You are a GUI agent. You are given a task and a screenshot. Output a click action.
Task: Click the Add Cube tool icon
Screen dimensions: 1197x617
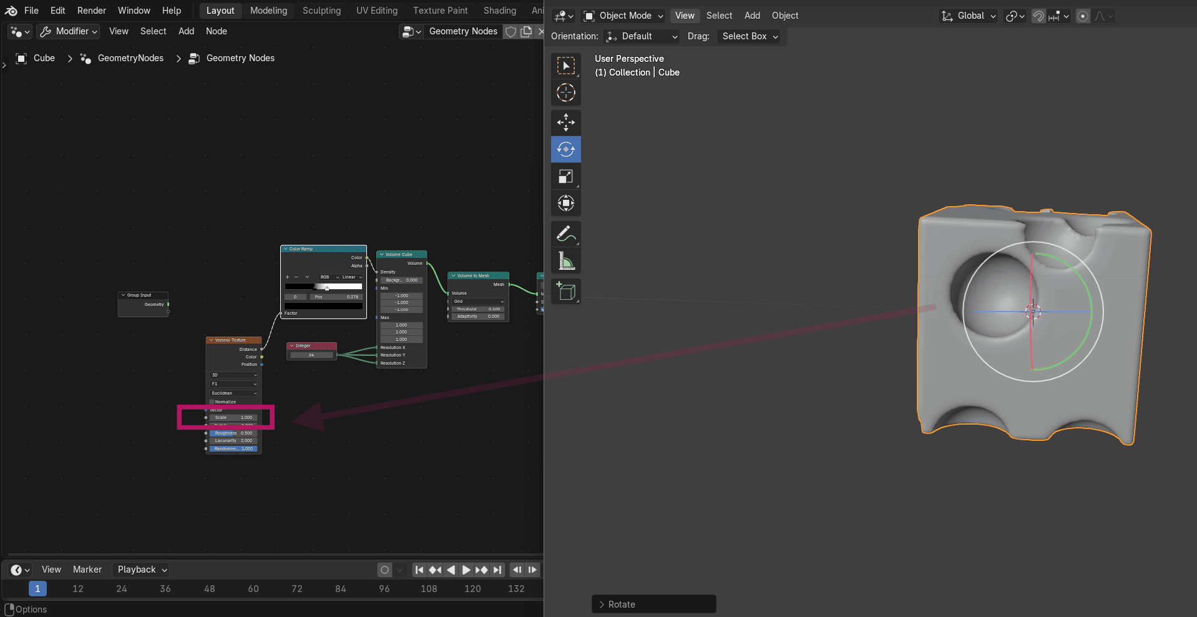pos(565,291)
